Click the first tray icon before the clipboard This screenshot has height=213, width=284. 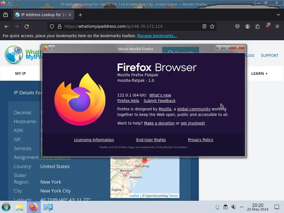click(217, 207)
